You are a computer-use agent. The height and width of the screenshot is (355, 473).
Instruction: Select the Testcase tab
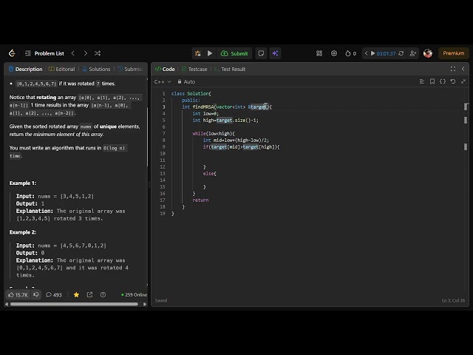pyautogui.click(x=194, y=69)
